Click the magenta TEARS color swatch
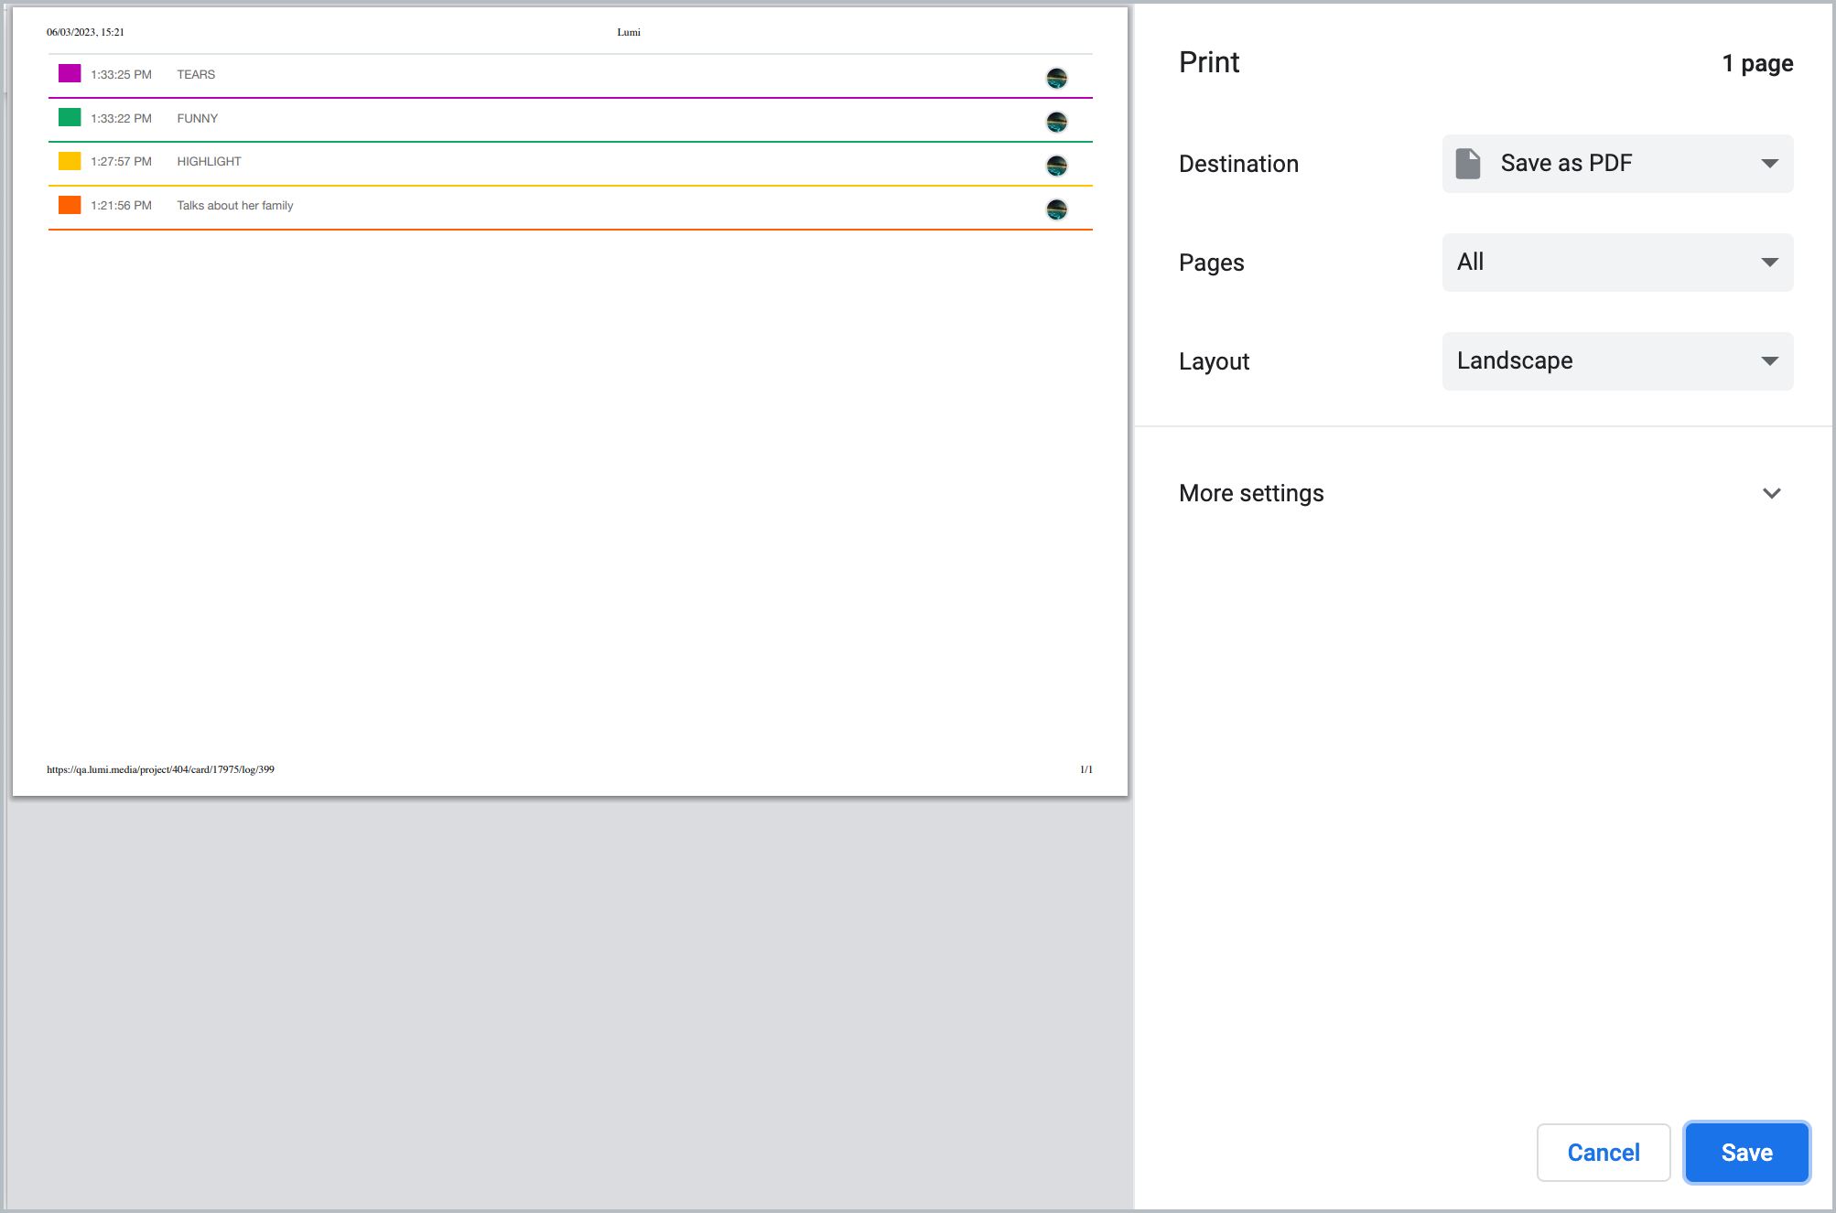 [70, 73]
